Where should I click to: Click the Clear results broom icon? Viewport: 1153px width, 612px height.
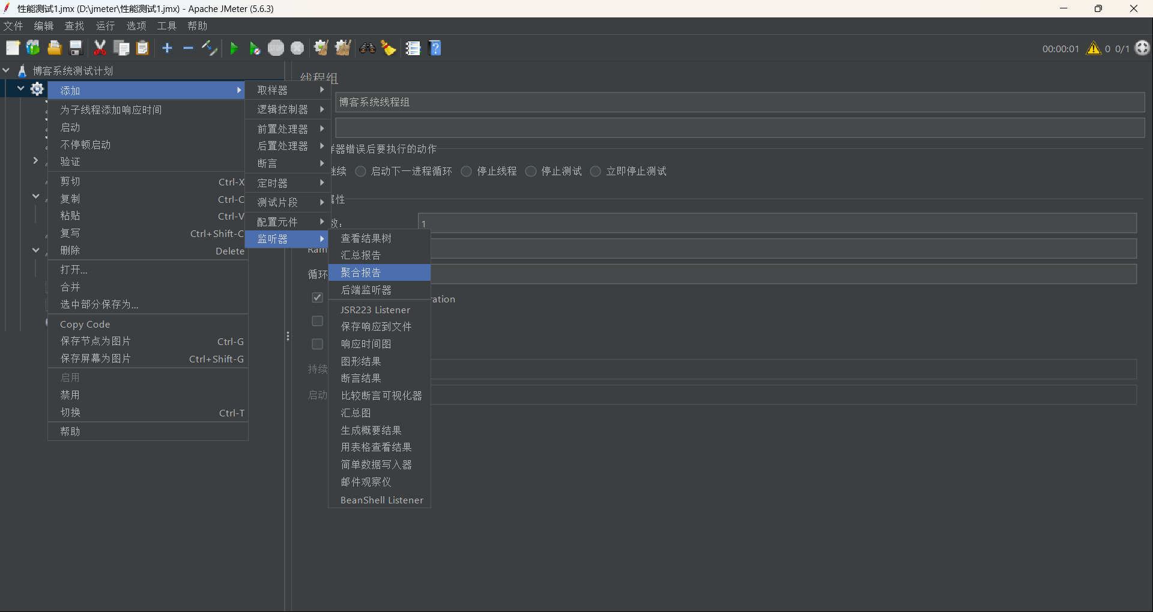321,48
